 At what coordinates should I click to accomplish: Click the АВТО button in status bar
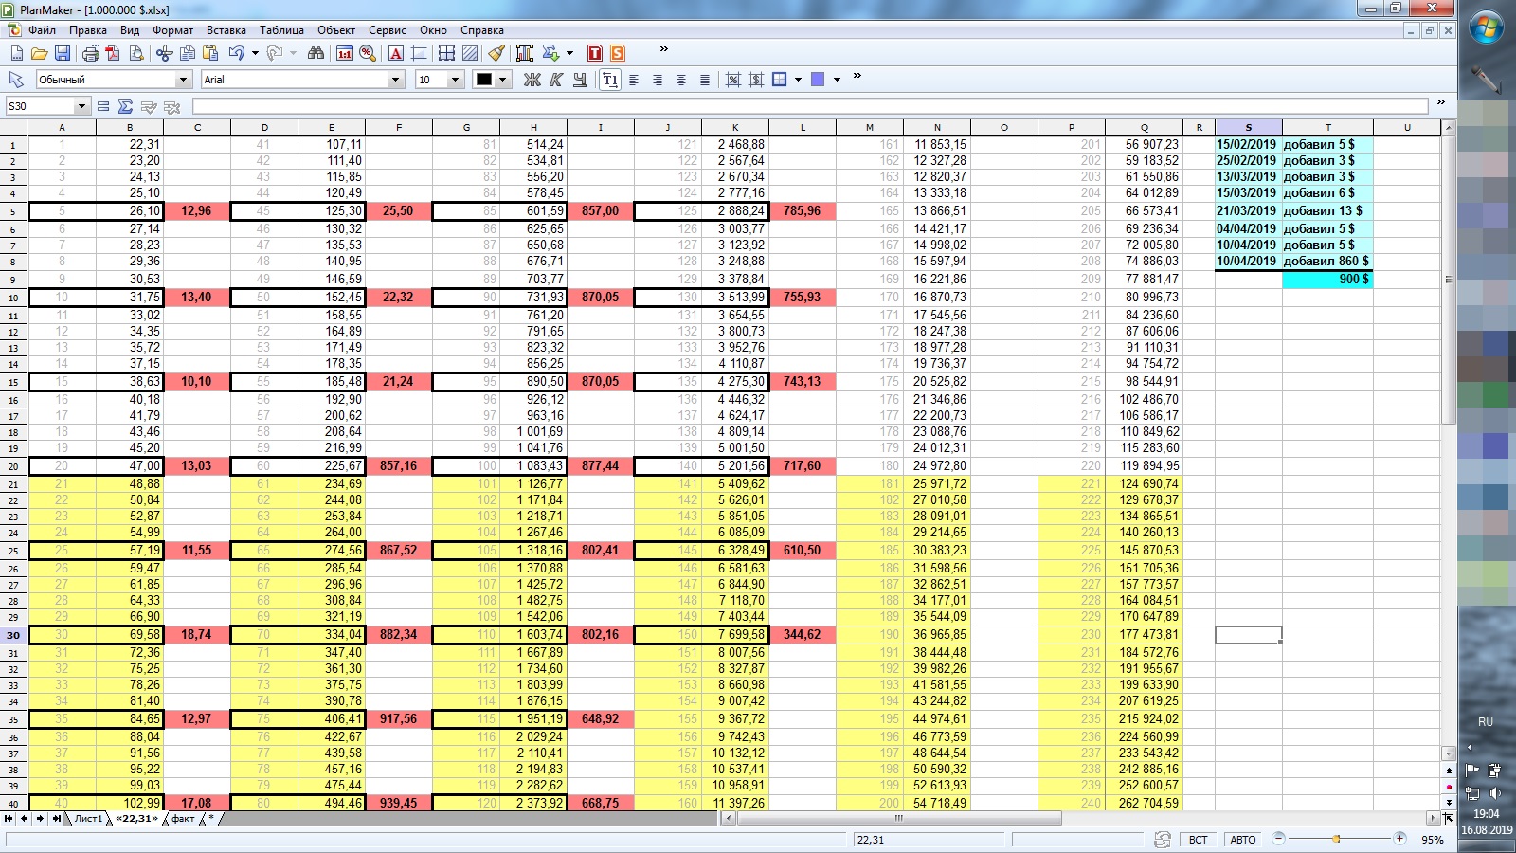point(1242,840)
